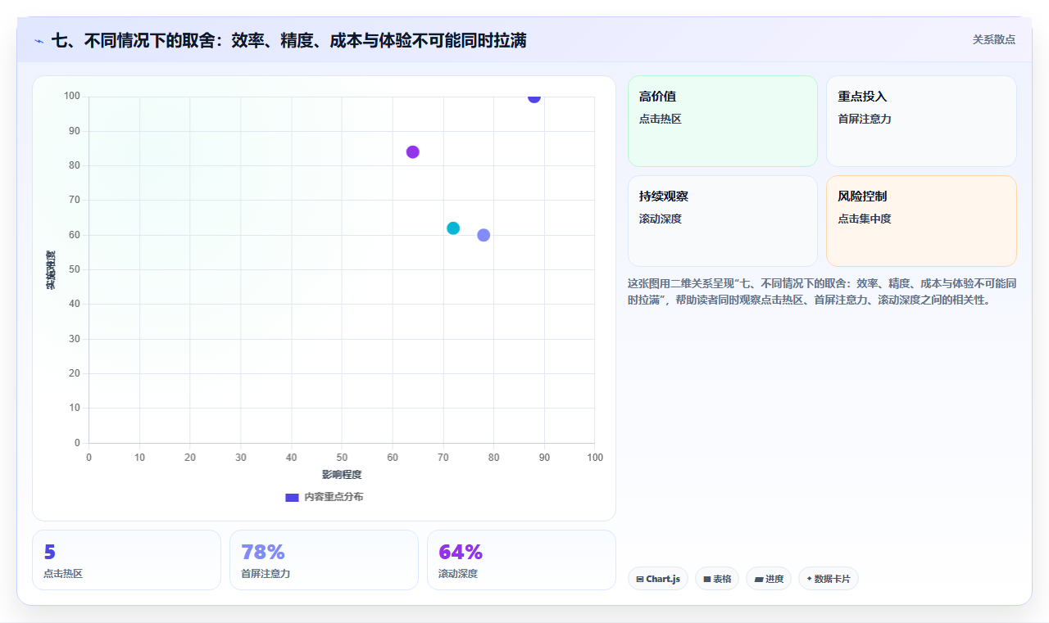Viewport: 1049px width, 623px height.
Task: Select the light blue scatter point near 60
Action: (484, 235)
